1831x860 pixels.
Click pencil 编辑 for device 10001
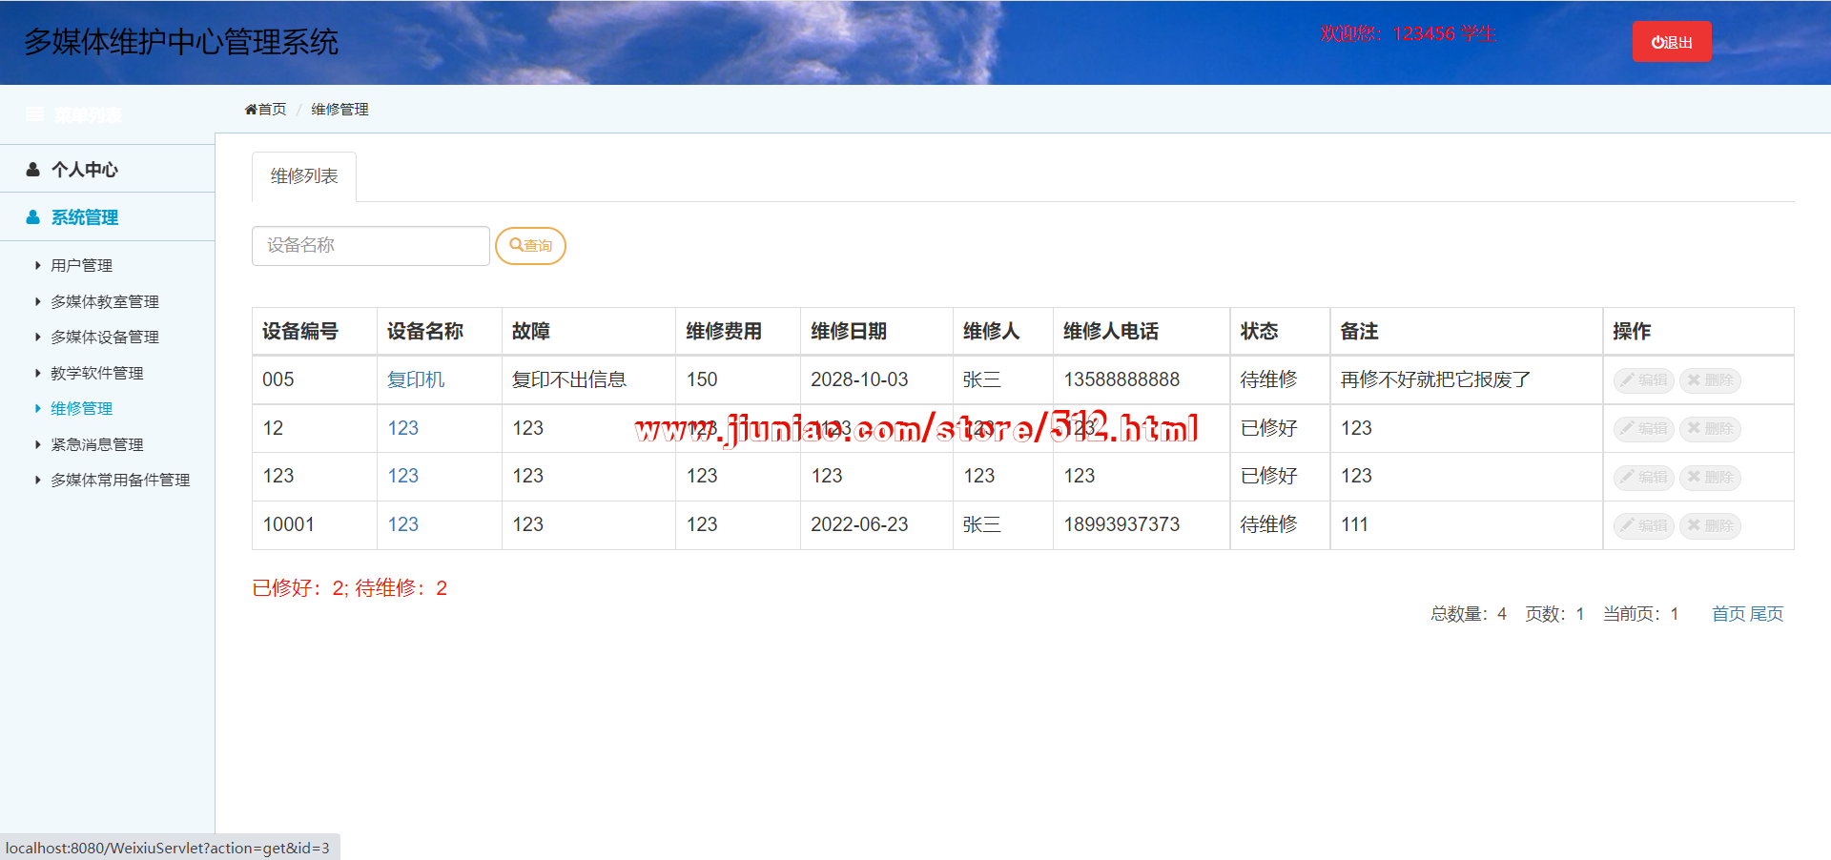tap(1644, 525)
